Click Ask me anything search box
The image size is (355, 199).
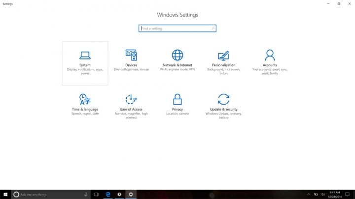point(51,195)
